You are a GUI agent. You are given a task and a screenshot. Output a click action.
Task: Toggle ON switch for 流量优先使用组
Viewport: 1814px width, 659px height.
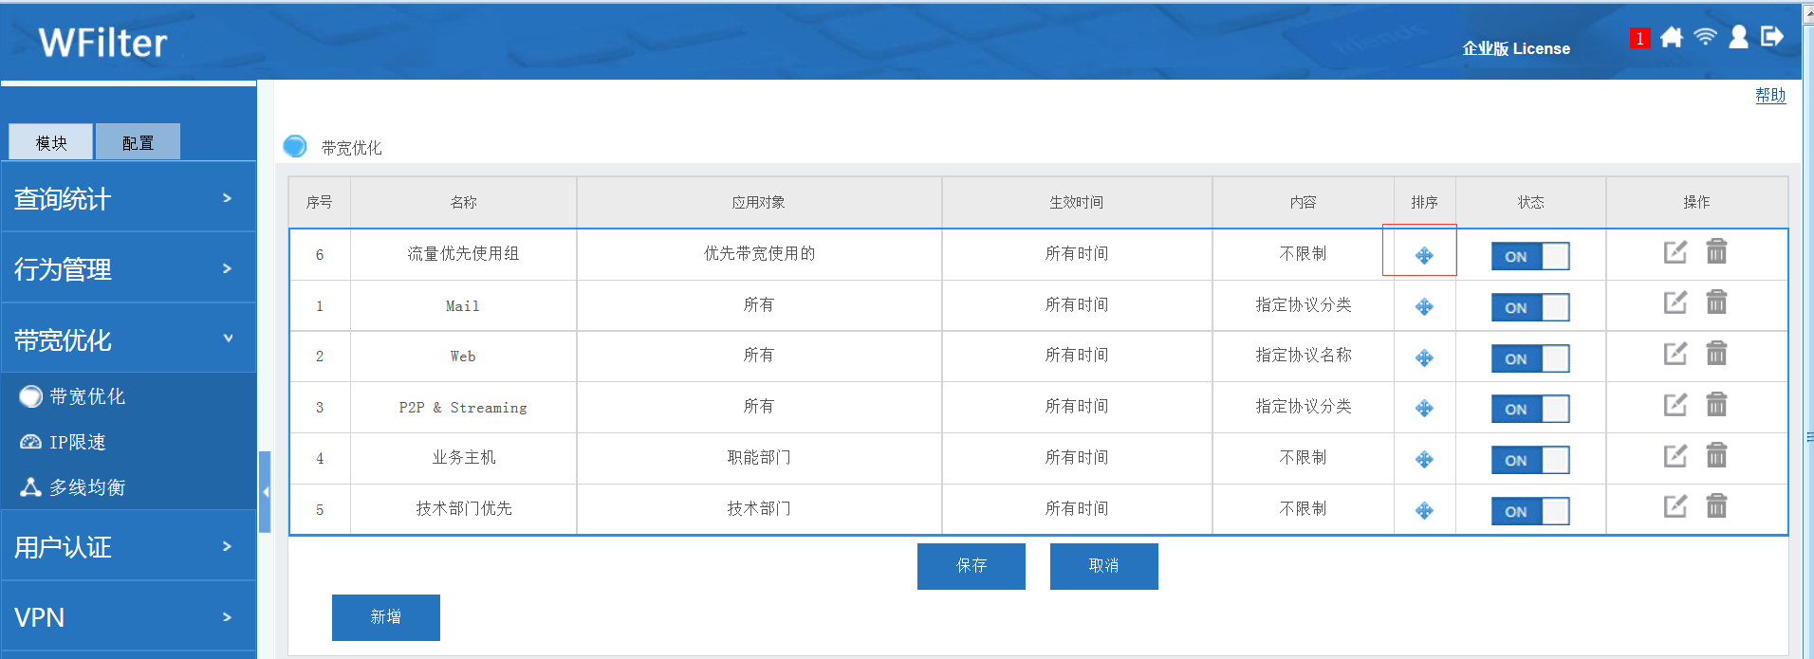point(1529,256)
